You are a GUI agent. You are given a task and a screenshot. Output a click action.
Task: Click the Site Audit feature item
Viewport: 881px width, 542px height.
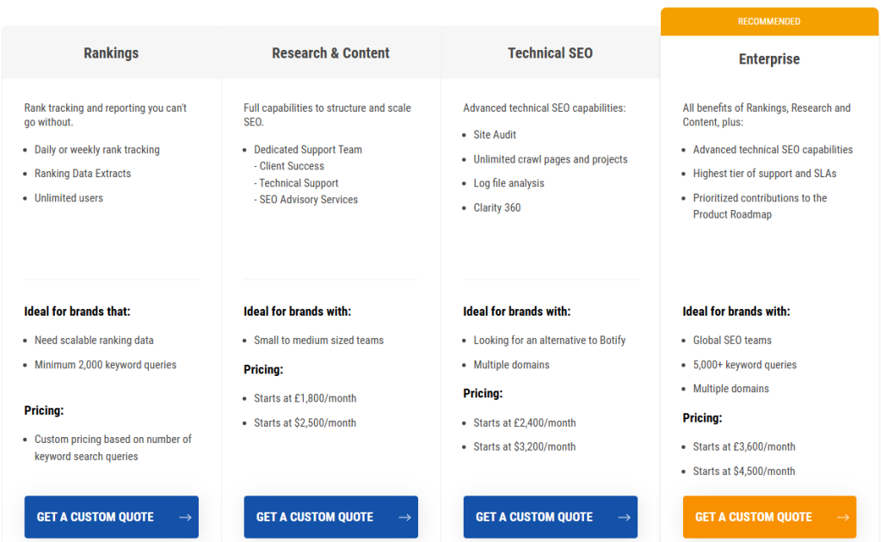coord(495,135)
